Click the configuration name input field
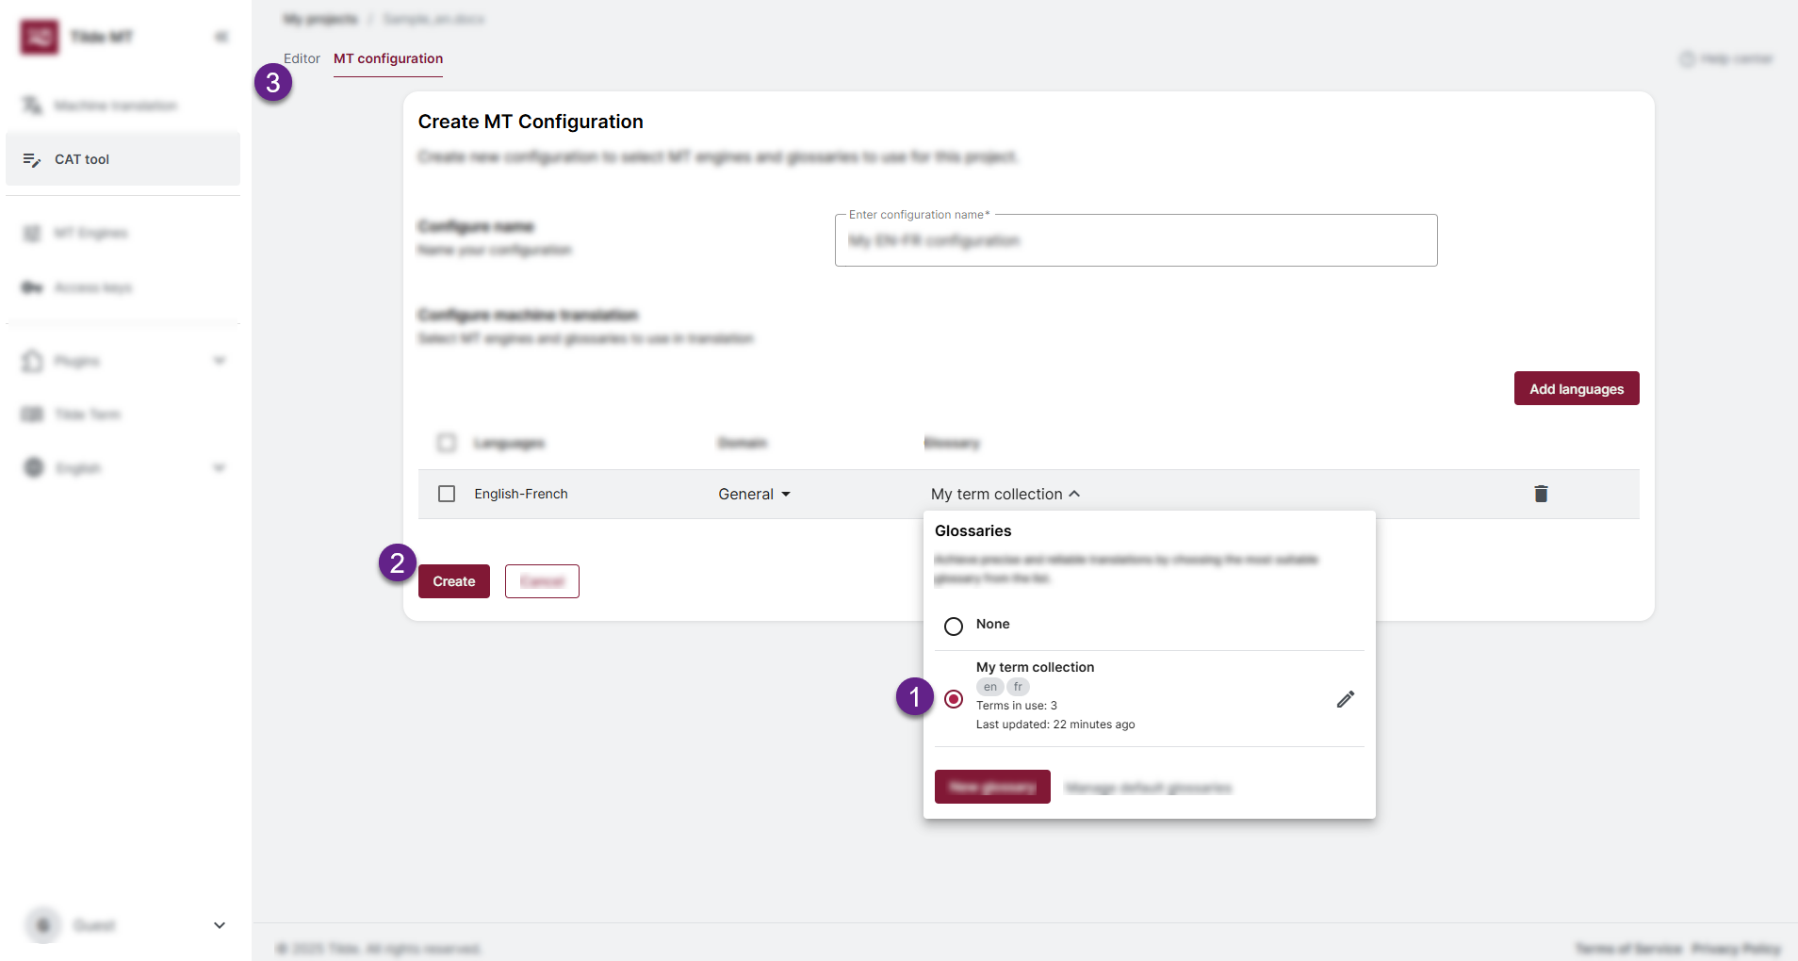This screenshot has height=961, width=1798. (x=1135, y=240)
